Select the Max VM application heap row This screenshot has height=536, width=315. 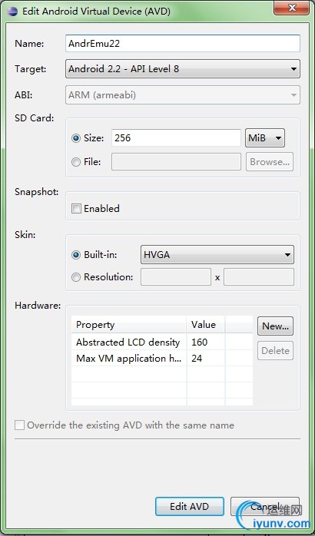[162, 359]
